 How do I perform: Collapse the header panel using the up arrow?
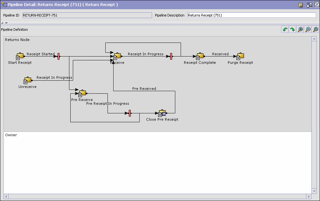point(3,23)
